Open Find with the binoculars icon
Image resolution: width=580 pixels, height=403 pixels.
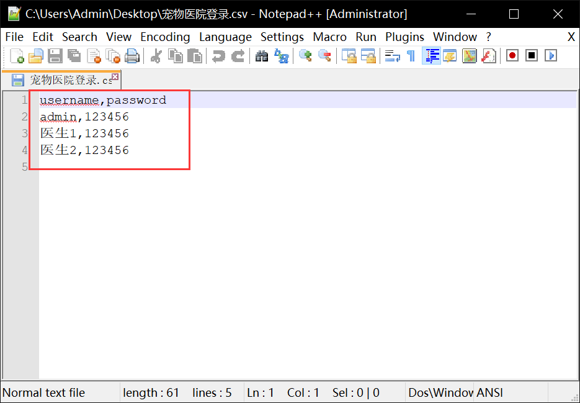262,56
